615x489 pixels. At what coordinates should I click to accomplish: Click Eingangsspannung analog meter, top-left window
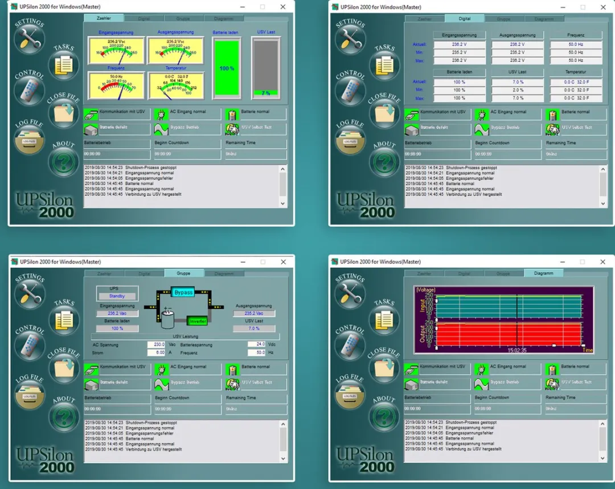coord(116,51)
